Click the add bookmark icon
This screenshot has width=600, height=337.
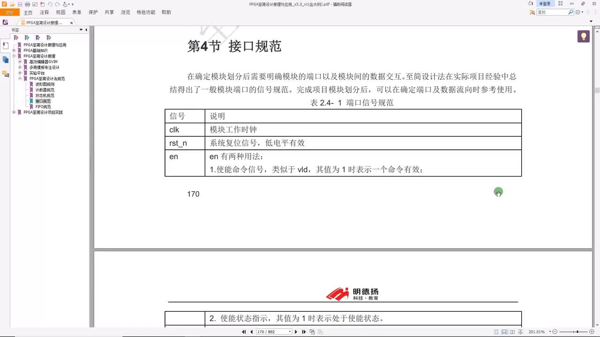pyautogui.click(x=27, y=37)
